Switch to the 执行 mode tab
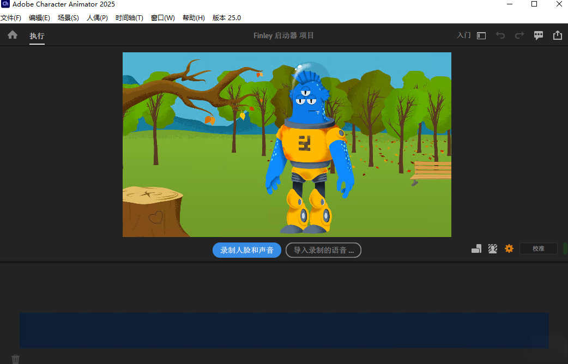 tap(37, 36)
